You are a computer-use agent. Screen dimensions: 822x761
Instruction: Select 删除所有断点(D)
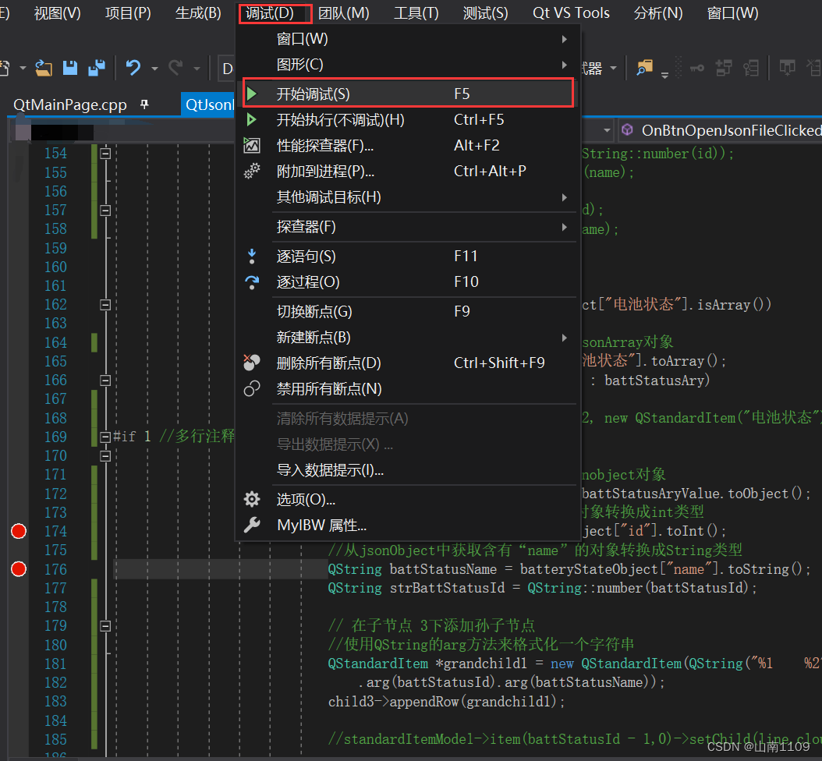tap(409, 363)
